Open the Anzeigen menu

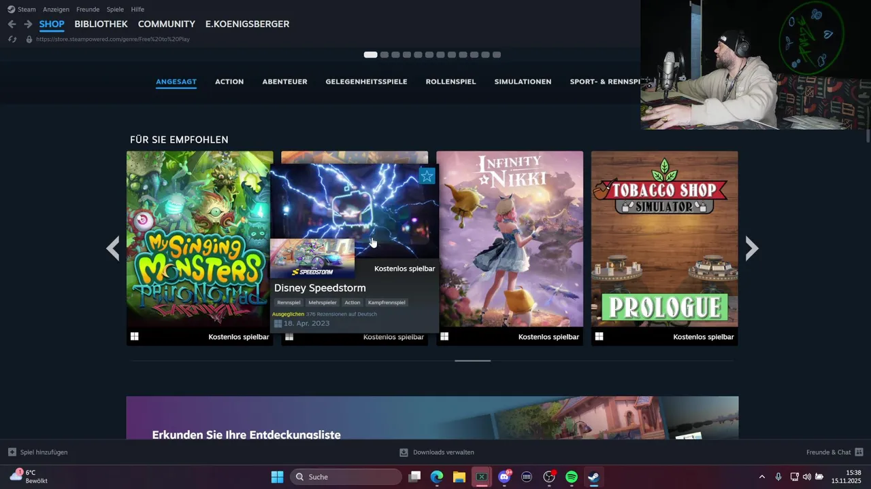tap(56, 10)
